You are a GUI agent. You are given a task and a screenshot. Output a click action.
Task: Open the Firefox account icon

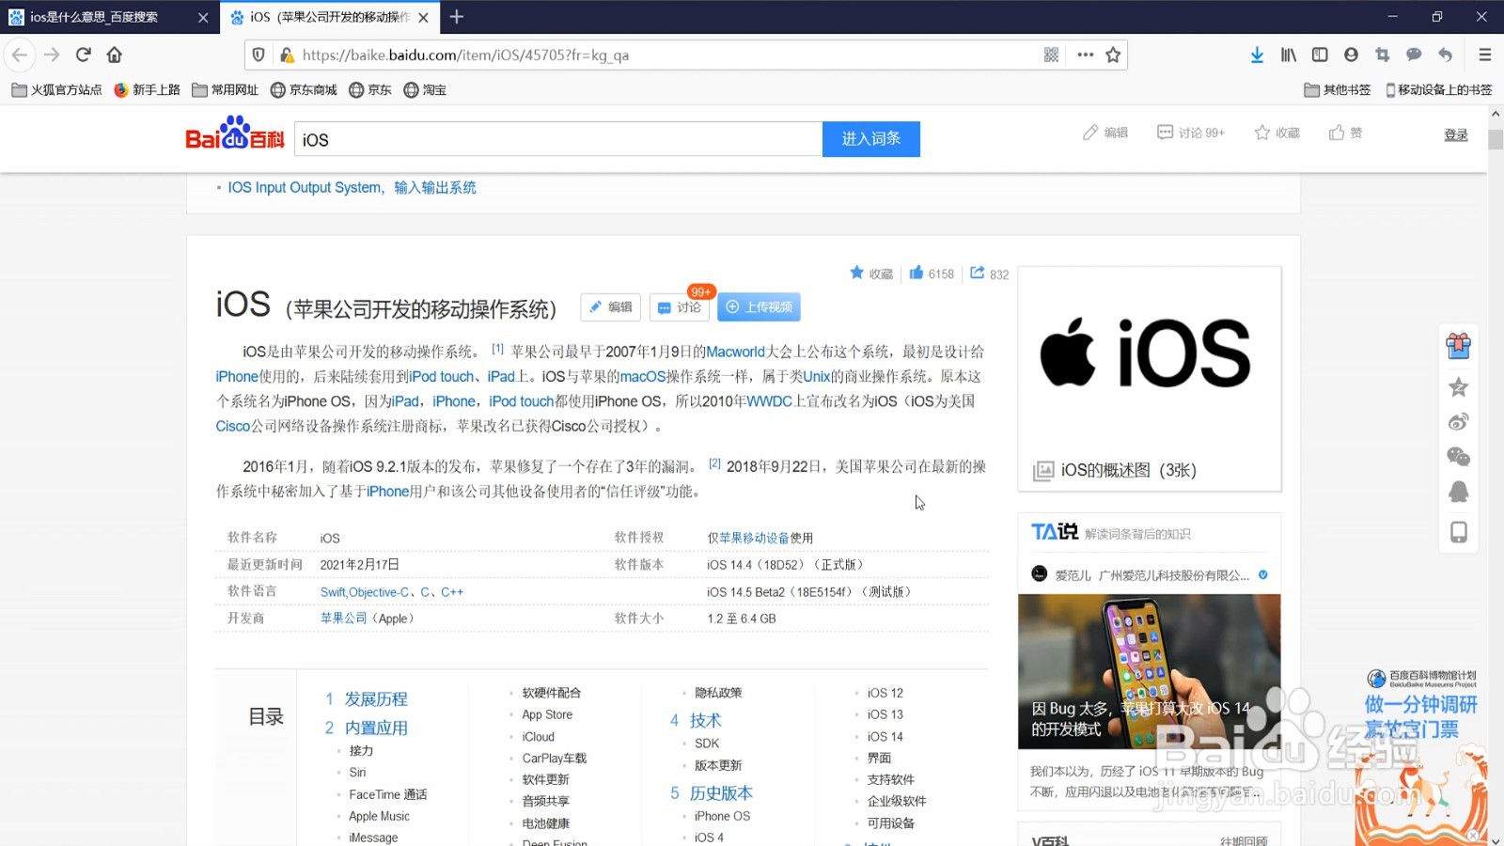1351,55
